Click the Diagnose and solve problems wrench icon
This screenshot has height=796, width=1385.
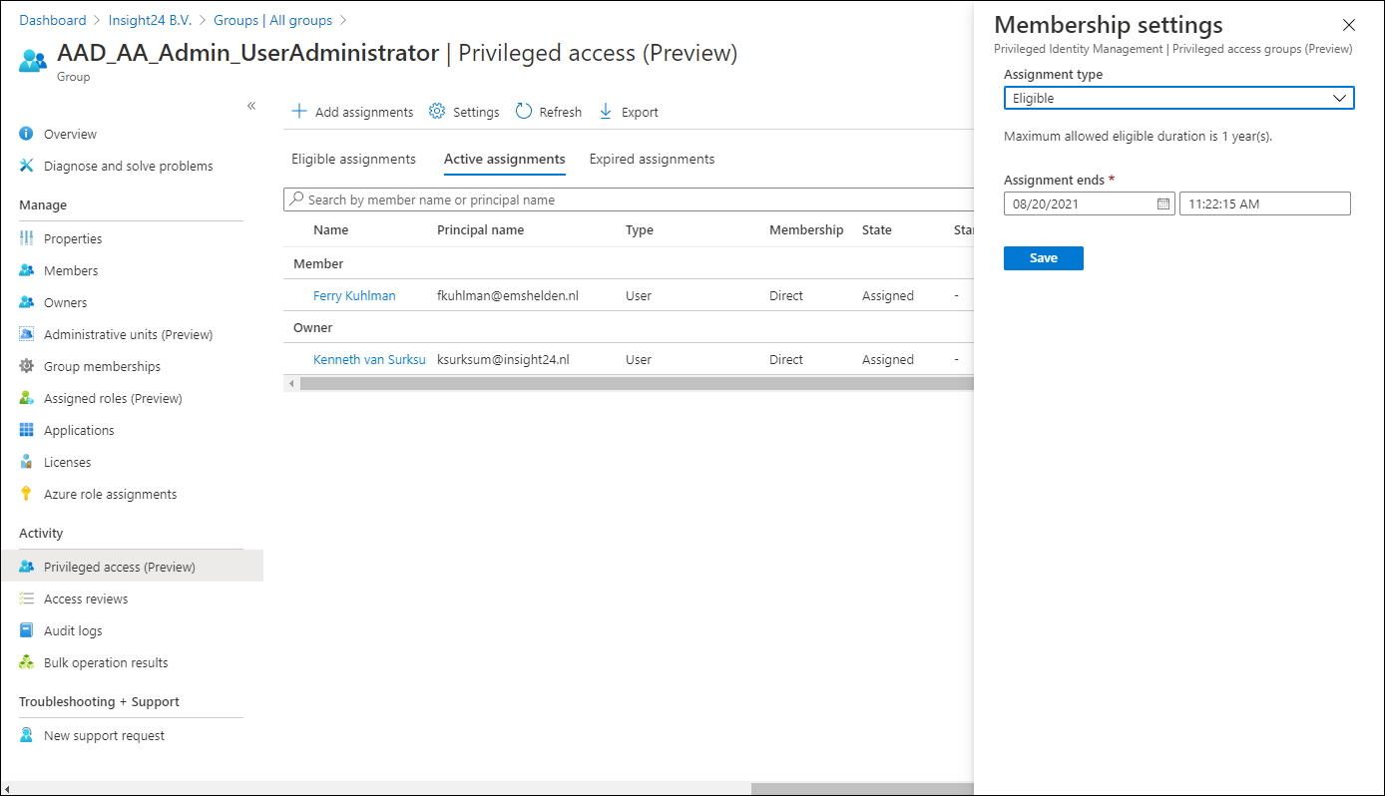27,166
